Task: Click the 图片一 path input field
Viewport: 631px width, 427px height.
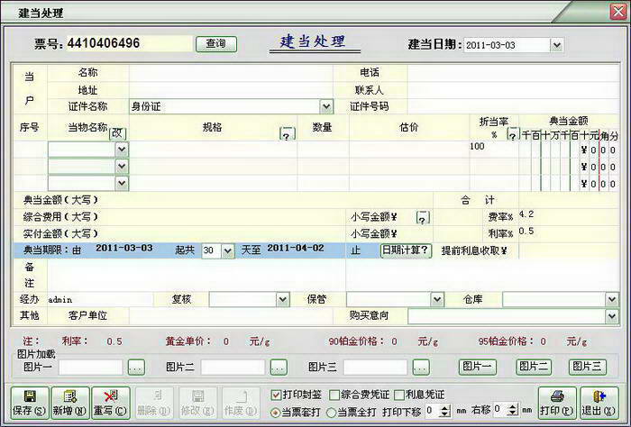Action: [90, 367]
